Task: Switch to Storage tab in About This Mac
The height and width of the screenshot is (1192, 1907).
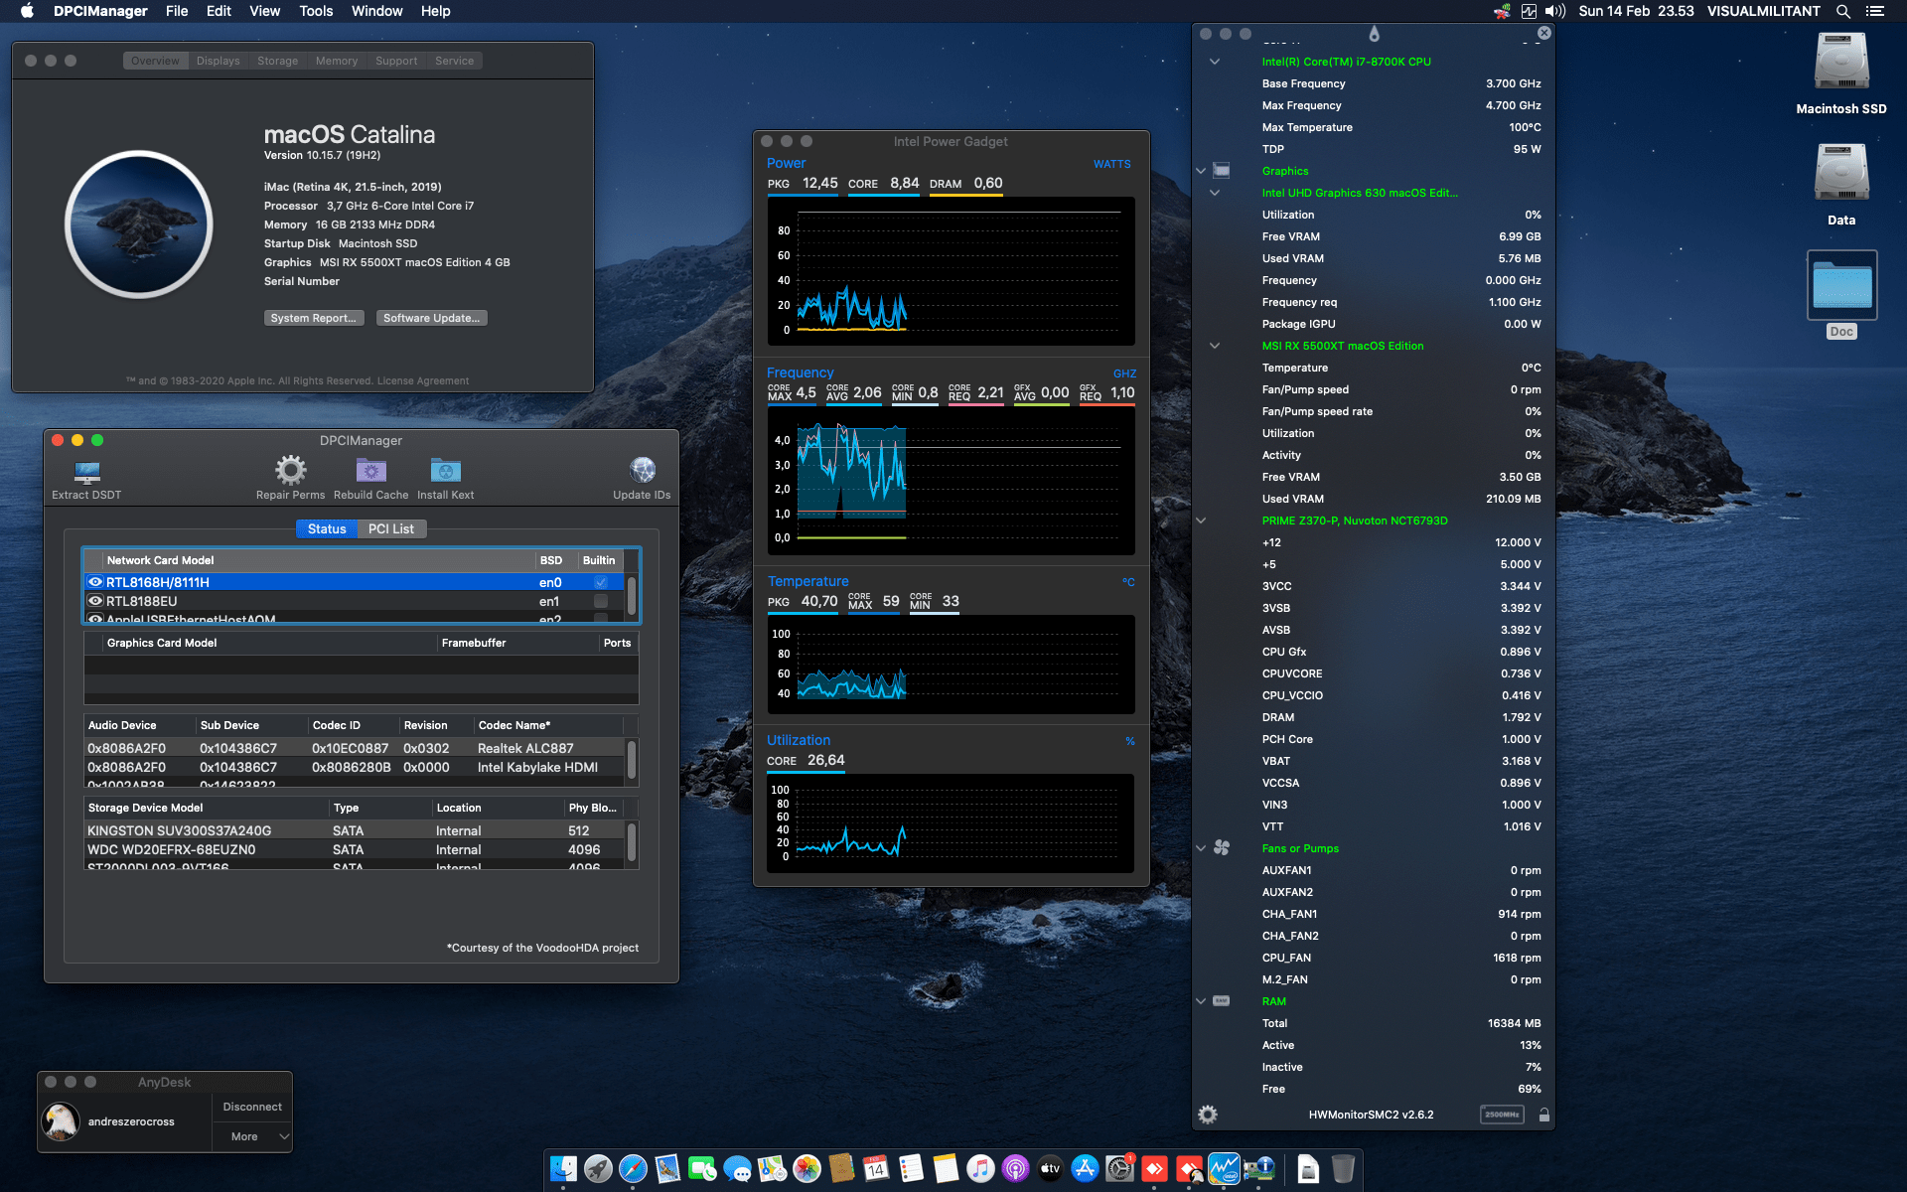Action: tap(277, 61)
